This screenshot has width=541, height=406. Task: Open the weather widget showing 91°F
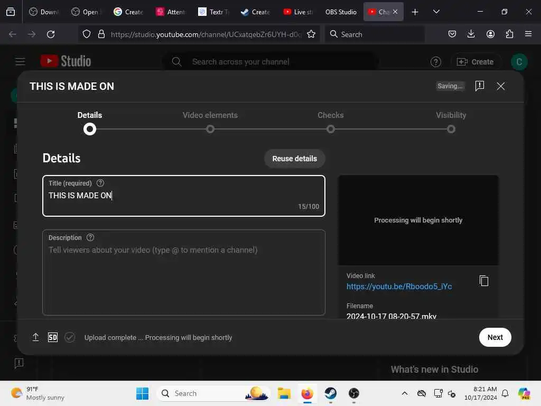pyautogui.click(x=38, y=393)
